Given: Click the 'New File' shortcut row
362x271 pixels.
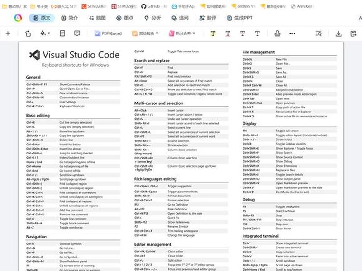Looking at the screenshot, I should [289, 59].
